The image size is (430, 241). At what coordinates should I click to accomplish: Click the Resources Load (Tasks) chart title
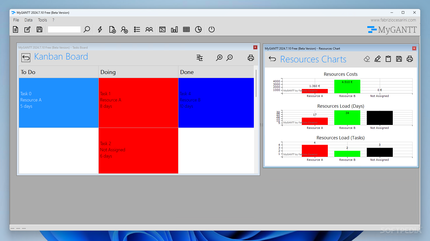341,138
